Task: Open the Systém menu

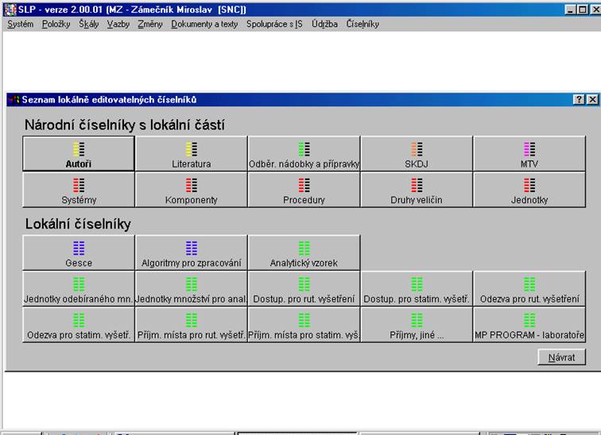Action: click(x=20, y=24)
